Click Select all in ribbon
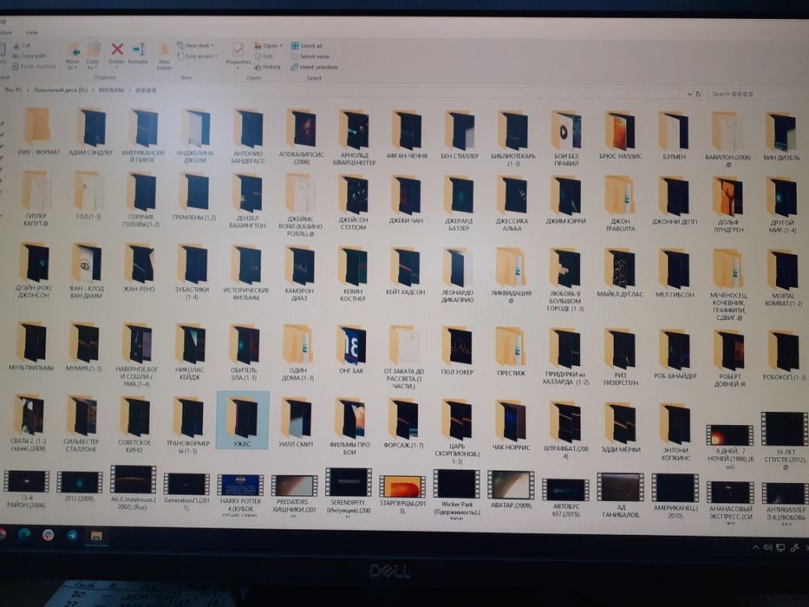The width and height of the screenshot is (809, 607). 307,46
